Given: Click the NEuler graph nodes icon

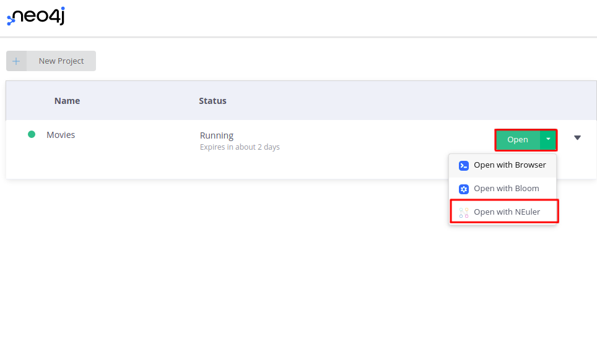Looking at the screenshot, I should pyautogui.click(x=464, y=212).
